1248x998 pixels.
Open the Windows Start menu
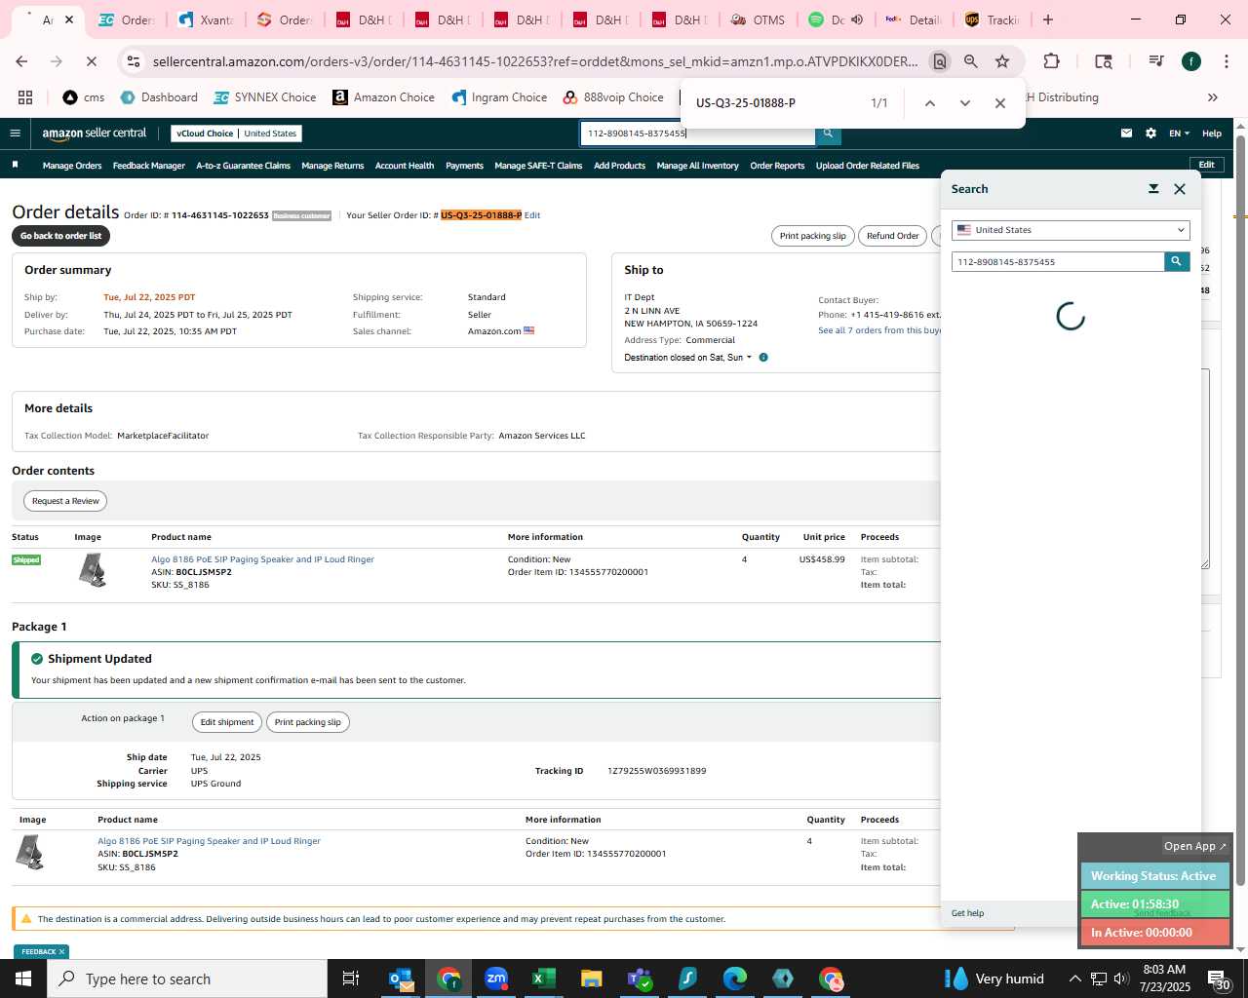coord(23,979)
